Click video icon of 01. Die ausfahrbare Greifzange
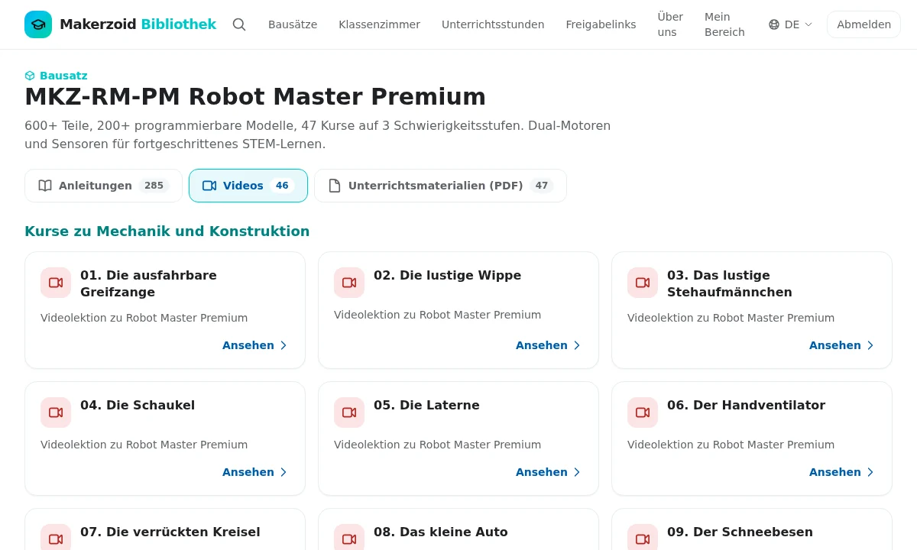 tap(56, 283)
